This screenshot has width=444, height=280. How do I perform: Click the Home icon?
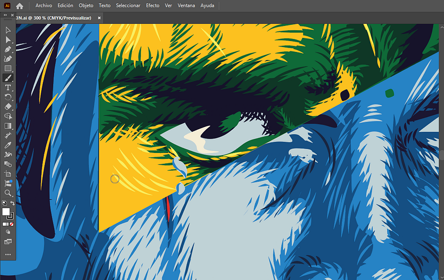coord(19,6)
